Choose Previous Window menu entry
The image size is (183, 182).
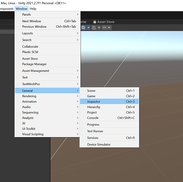pos(47,27)
